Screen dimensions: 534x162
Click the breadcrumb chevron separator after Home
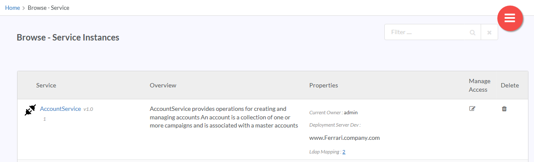tap(24, 8)
